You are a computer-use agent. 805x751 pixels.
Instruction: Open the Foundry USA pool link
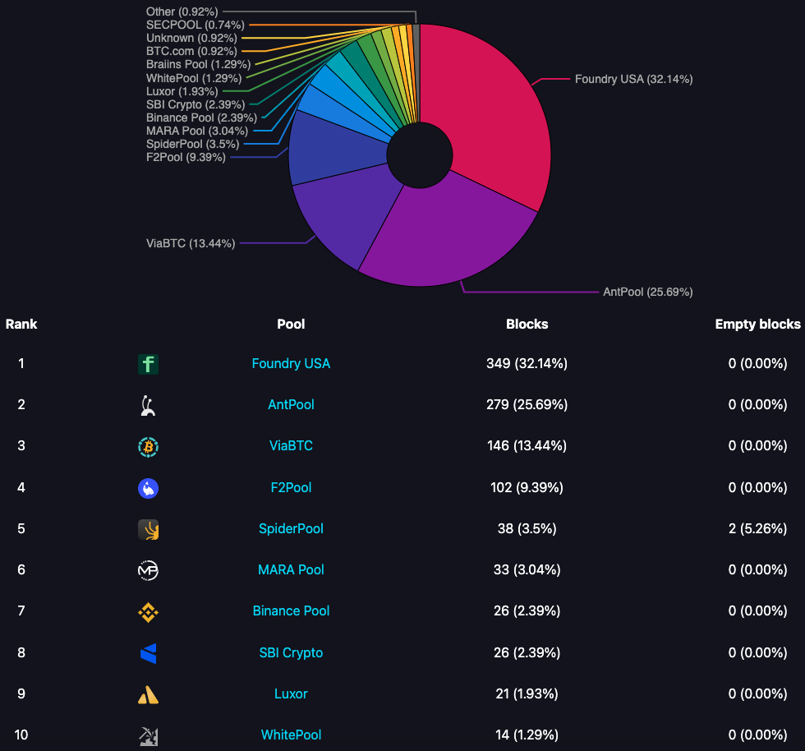[x=291, y=363]
